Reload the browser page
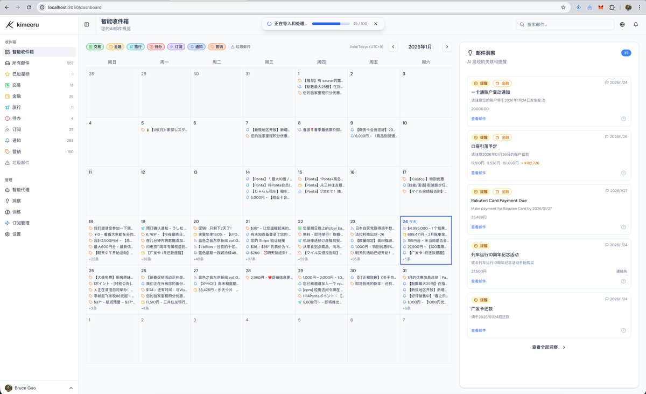The width and height of the screenshot is (646, 394). (x=30, y=8)
